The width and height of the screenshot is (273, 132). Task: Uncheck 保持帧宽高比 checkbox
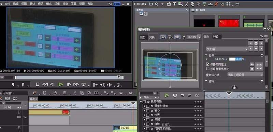[207, 64]
